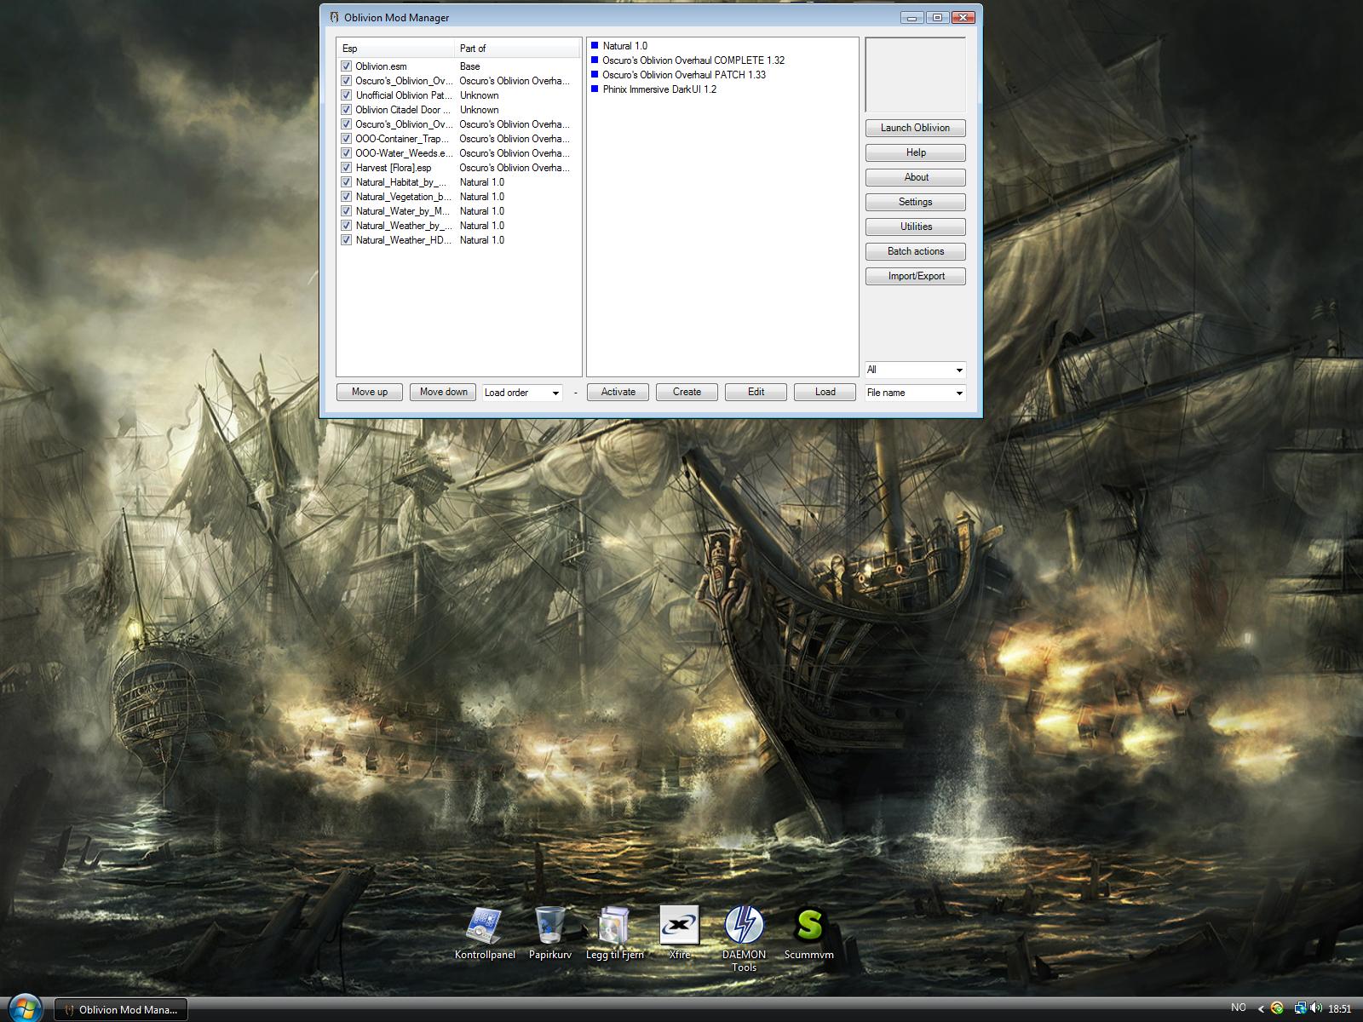The width and height of the screenshot is (1363, 1022).
Task: Click the Move down button
Action: pos(443,392)
